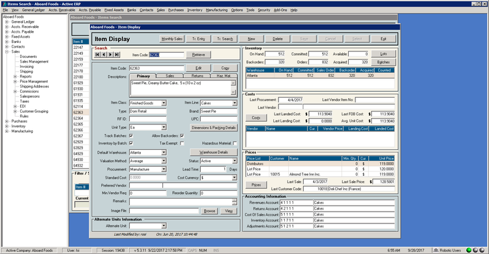Screen dimensions: 489x254
Task: Open the Procurement dropdown
Action: pyautogui.click(x=164, y=169)
